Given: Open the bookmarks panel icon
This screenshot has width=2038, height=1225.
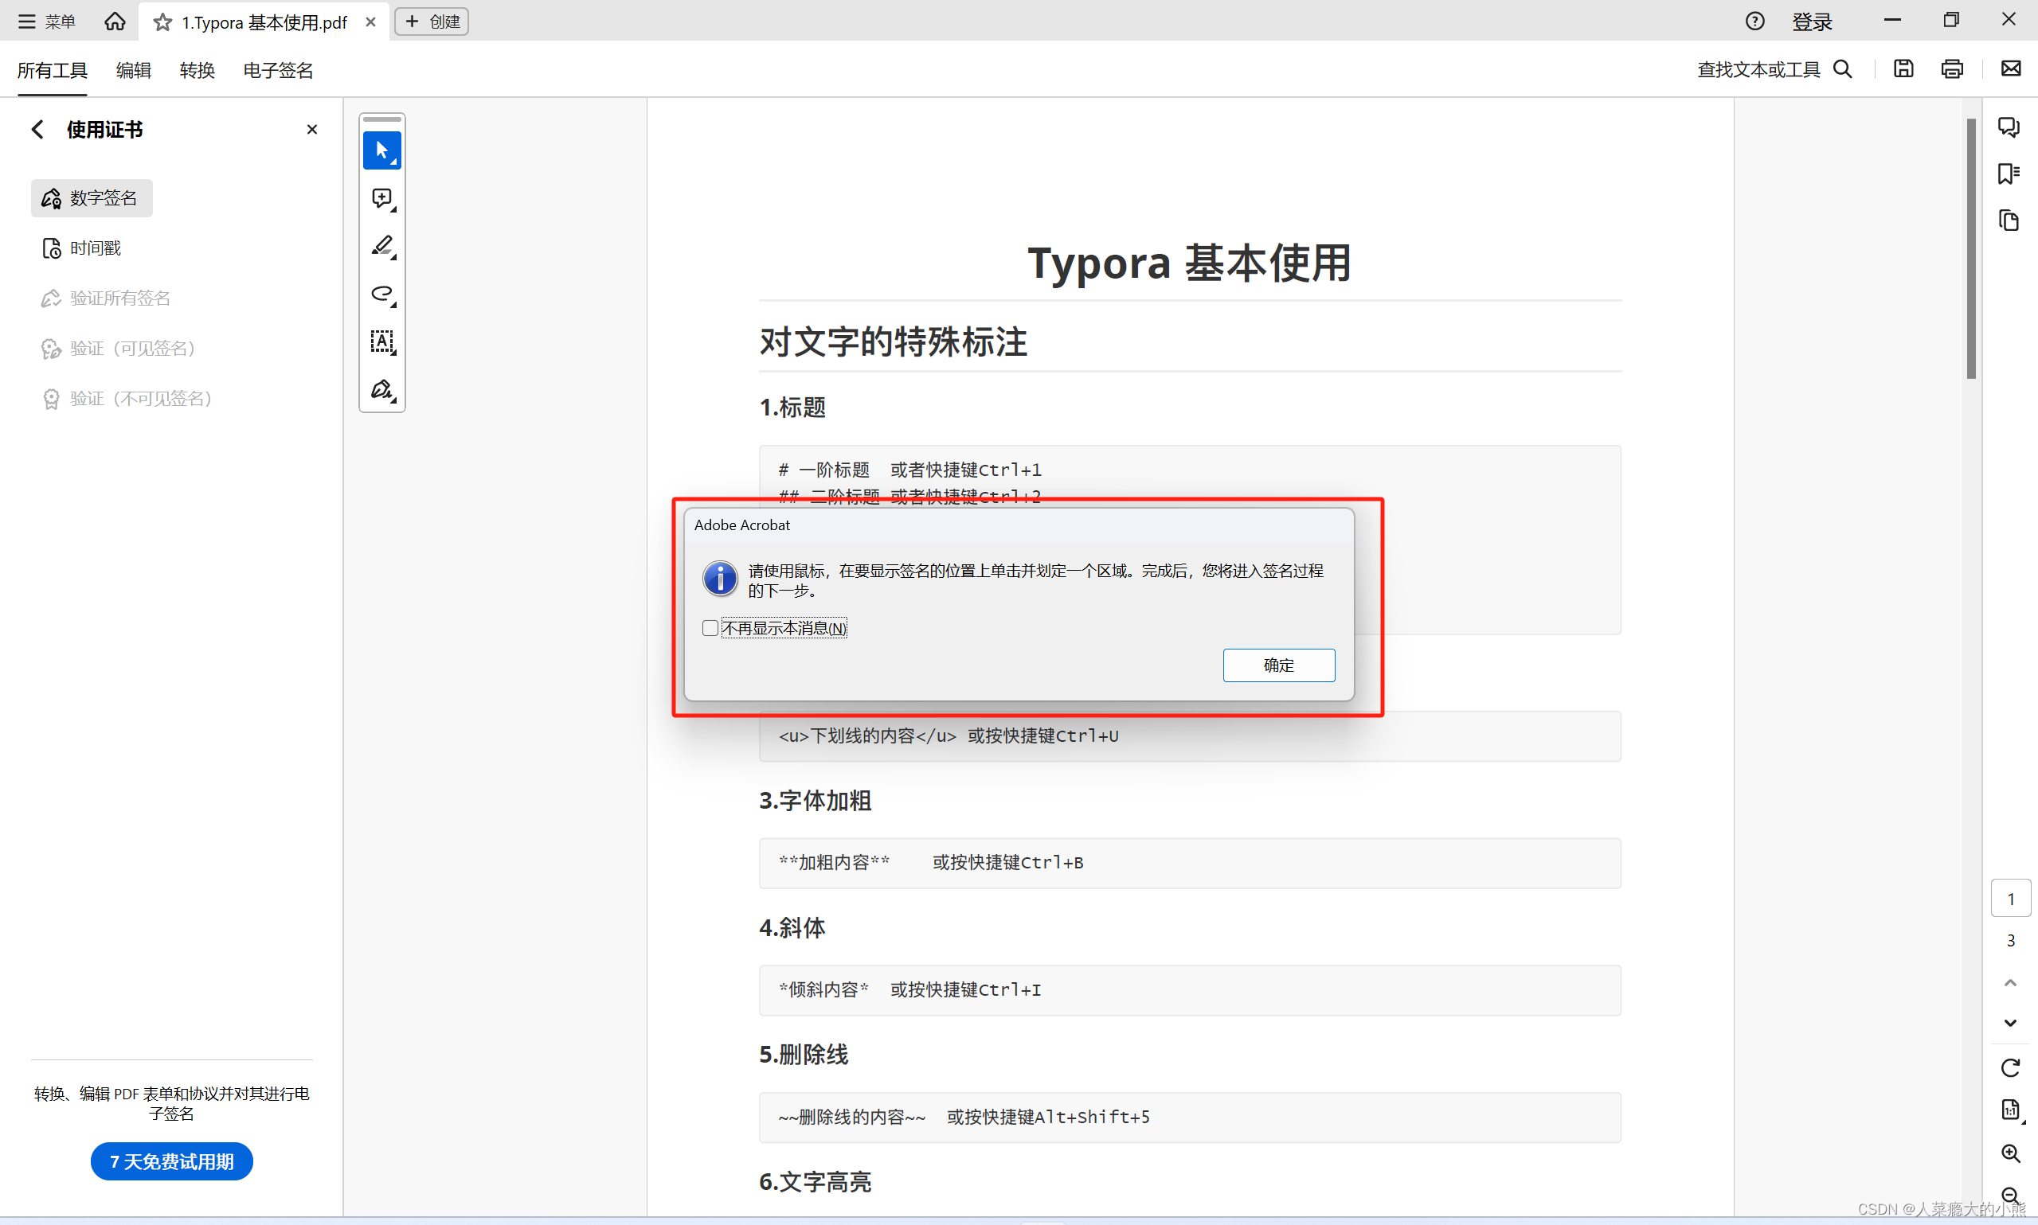Looking at the screenshot, I should 2009,174.
